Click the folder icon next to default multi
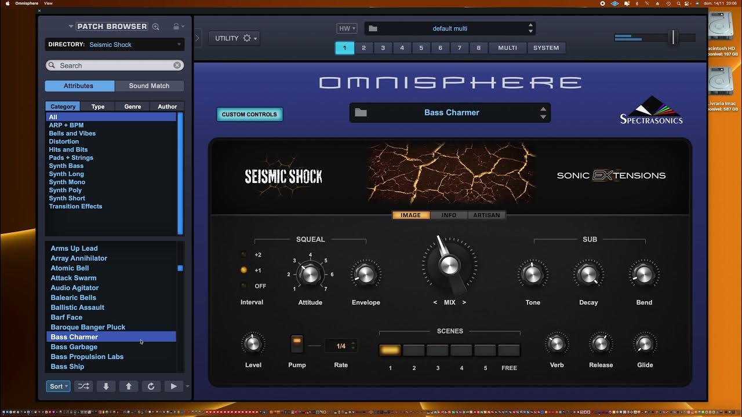The image size is (742, 417). tap(373, 28)
